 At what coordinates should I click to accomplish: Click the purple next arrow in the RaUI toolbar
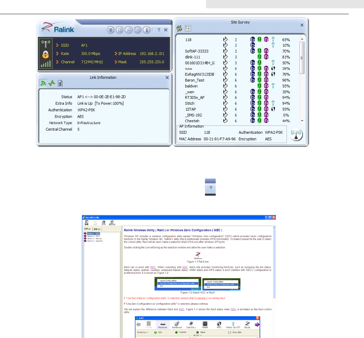point(257,325)
